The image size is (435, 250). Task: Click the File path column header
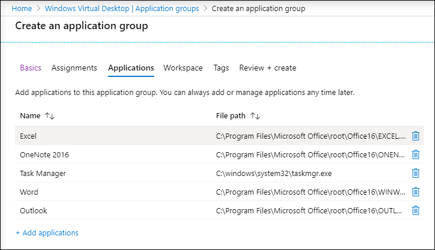point(231,116)
